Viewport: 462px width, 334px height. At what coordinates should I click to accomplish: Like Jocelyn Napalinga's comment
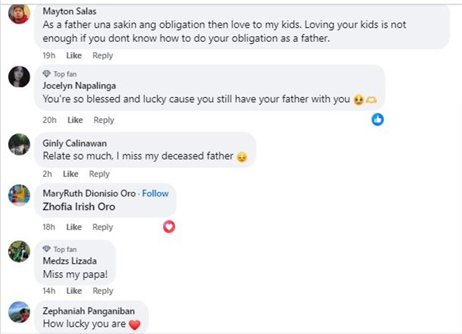(75, 120)
